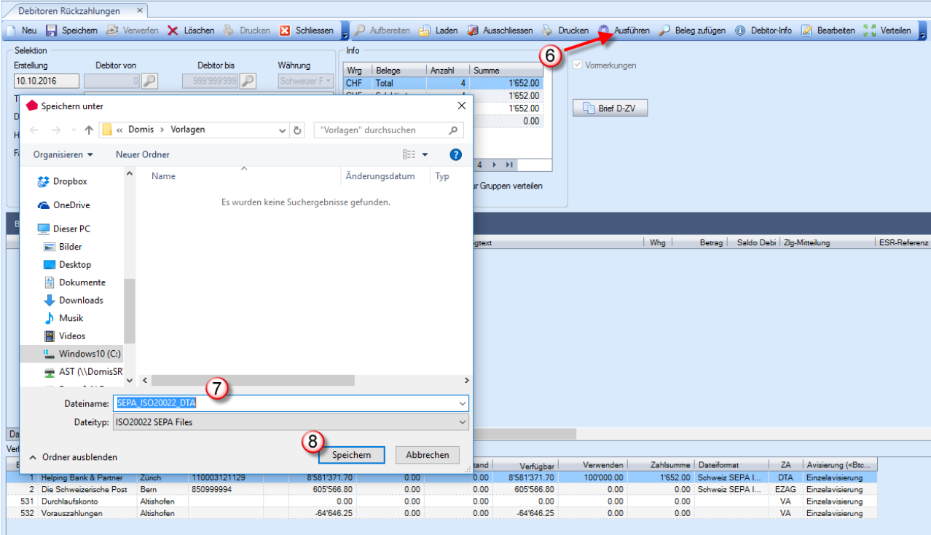Open the dialog help question mark icon
This screenshot has width=931, height=535.
(456, 154)
